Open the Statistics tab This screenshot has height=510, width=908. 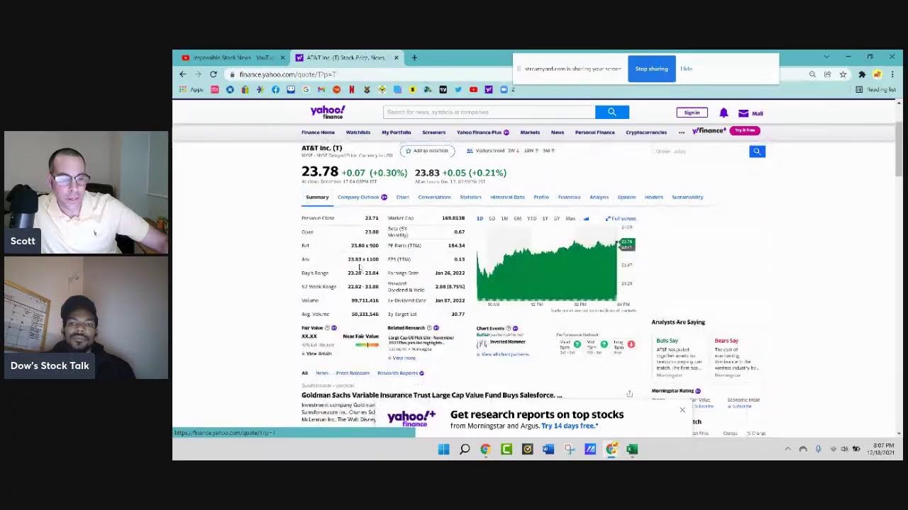470,197
